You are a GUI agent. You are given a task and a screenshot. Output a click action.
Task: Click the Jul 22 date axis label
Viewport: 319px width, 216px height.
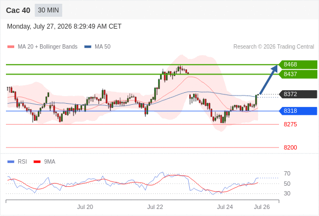pyautogui.click(x=155, y=207)
